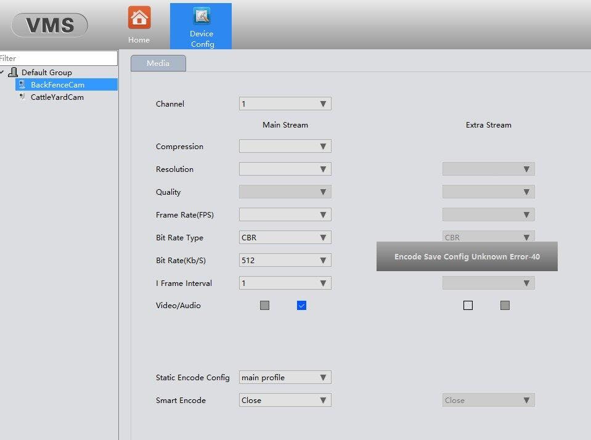Click the VMS logo
This screenshot has width=591, height=440.
[50, 25]
